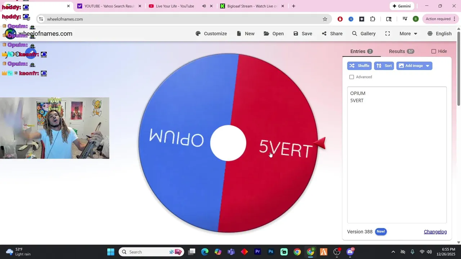
Task: Open the media controls icon
Action: pyautogui.click(x=405, y=19)
